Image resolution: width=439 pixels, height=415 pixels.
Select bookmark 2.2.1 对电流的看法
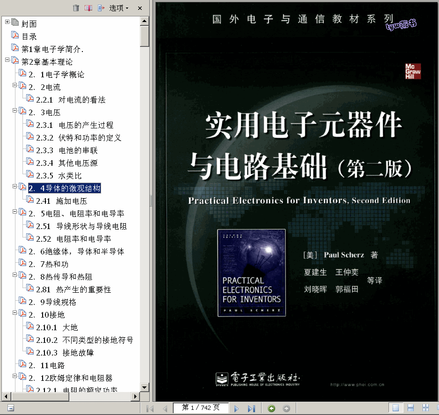tap(71, 100)
